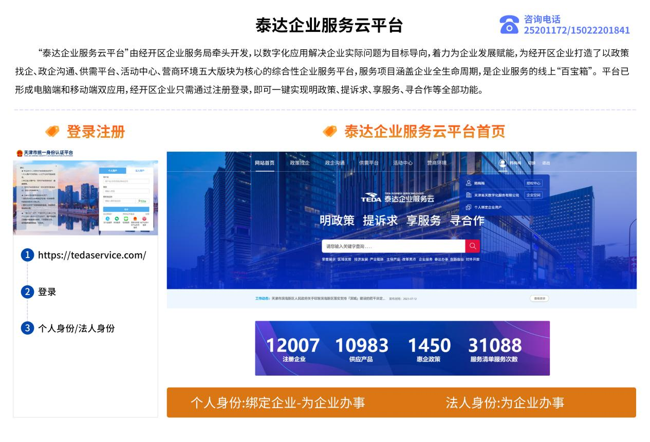Click the 查看更多 button in the news bar
Screen dimensions: 650x442
[x=539, y=299]
